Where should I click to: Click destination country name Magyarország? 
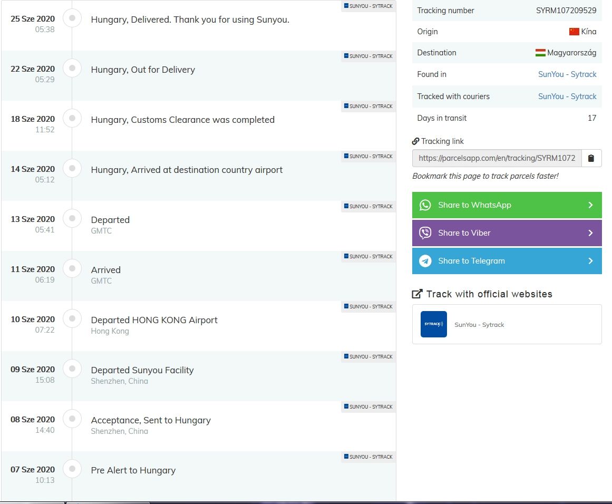571,53
